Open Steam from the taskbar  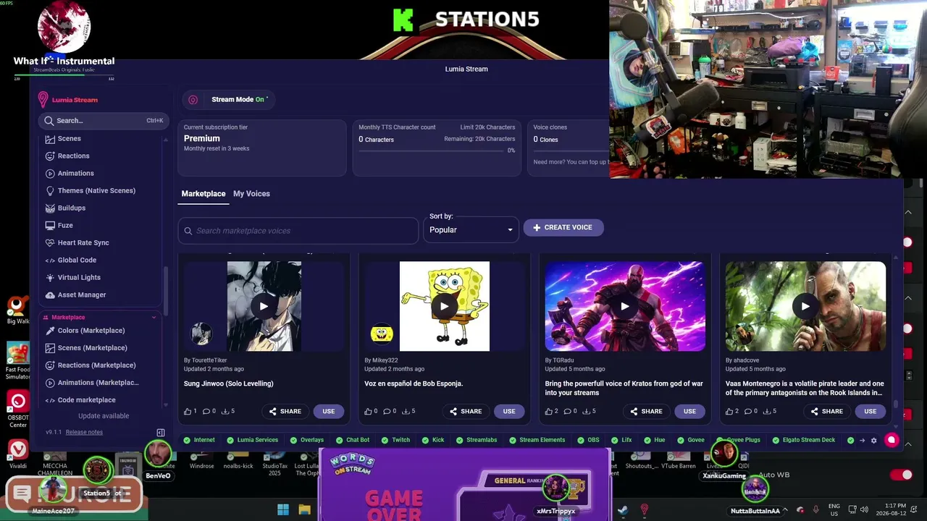click(x=623, y=510)
